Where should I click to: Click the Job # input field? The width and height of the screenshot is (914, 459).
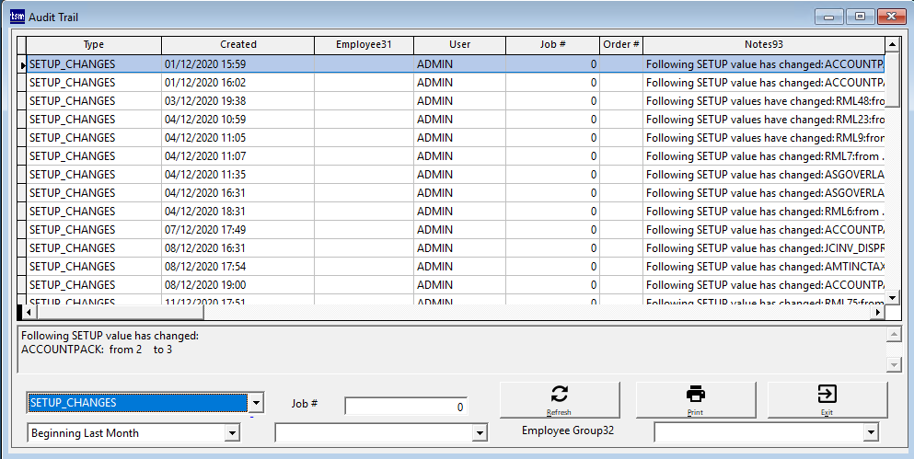point(406,407)
